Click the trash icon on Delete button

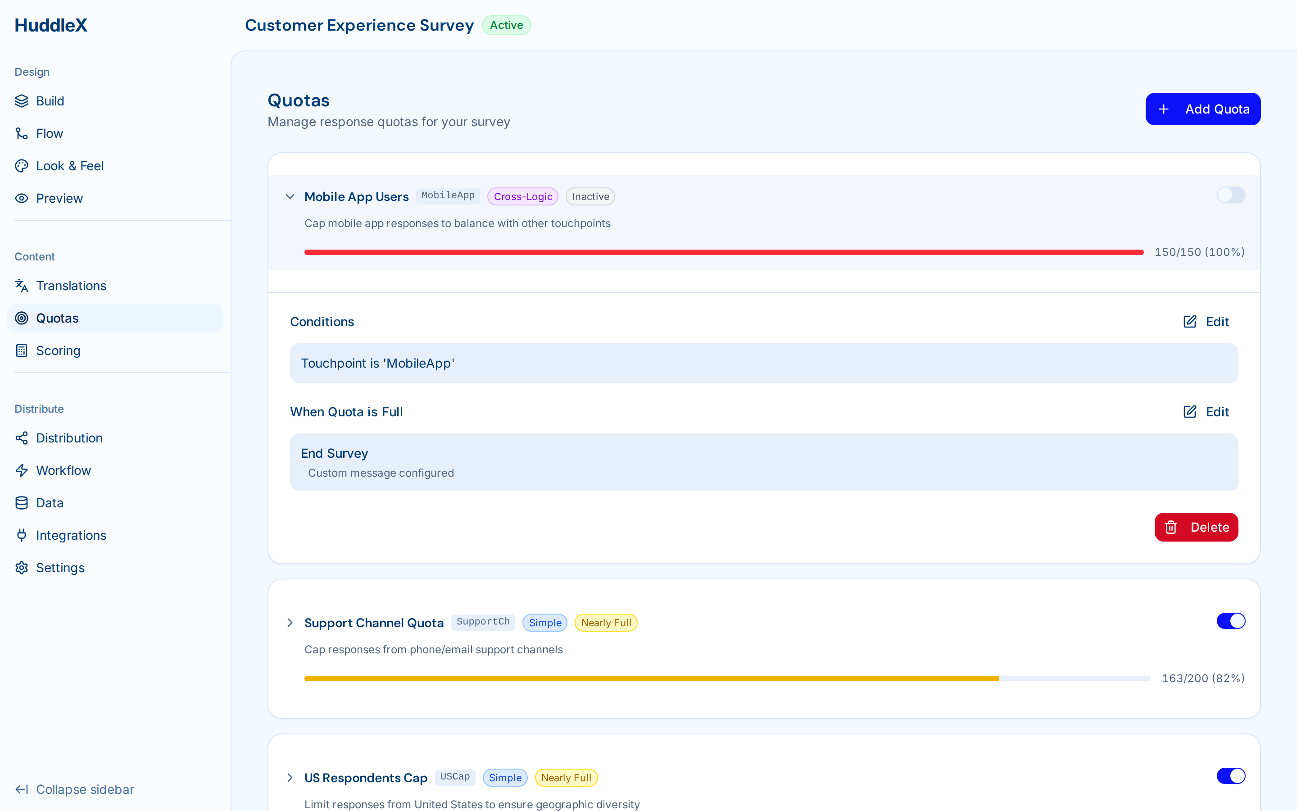point(1171,527)
